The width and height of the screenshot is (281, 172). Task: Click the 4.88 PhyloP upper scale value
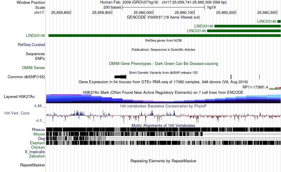pos(38,106)
